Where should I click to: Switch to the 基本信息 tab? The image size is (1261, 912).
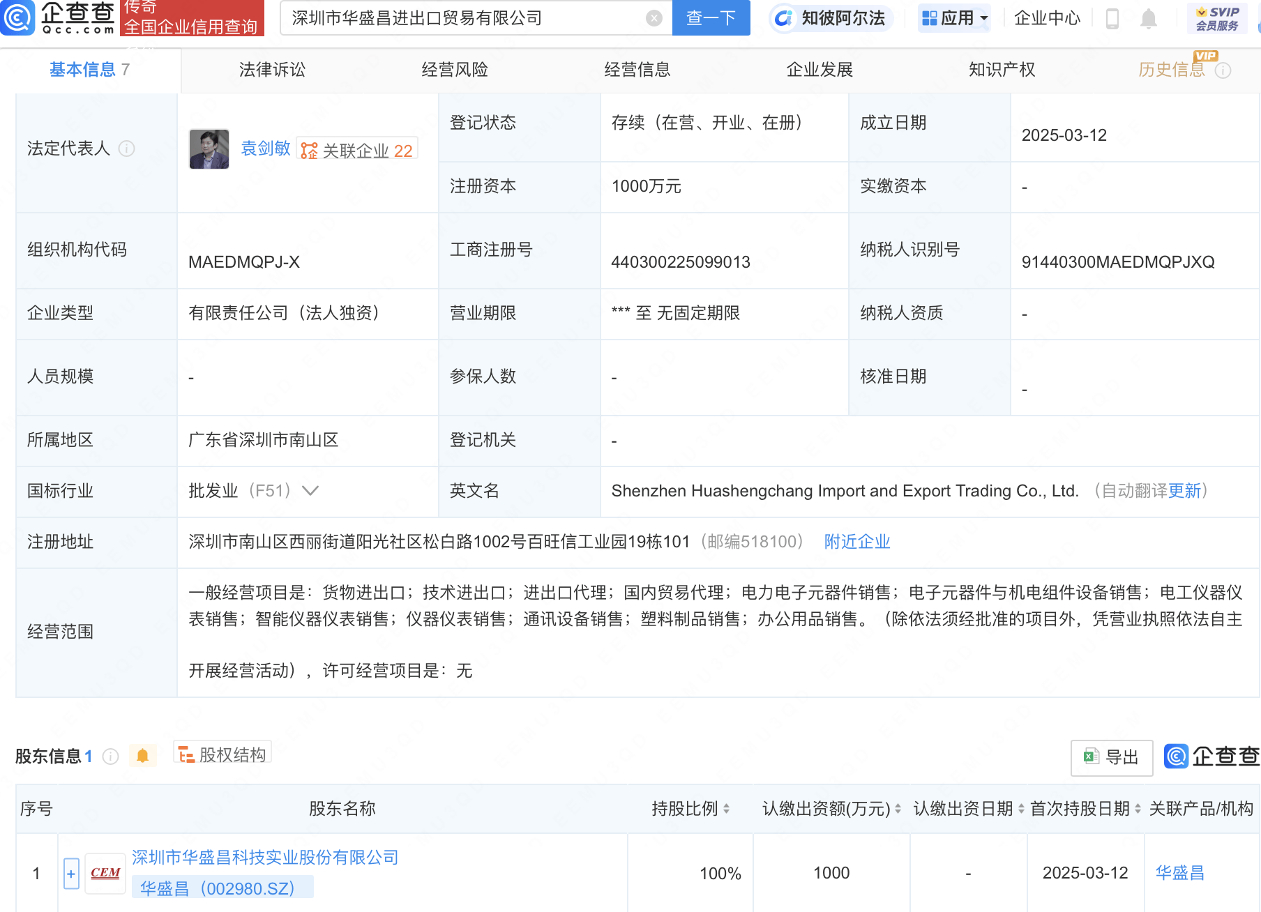click(x=90, y=70)
